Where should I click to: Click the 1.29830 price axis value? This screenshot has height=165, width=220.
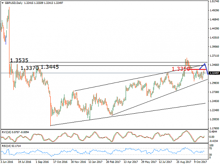coord(214,83)
